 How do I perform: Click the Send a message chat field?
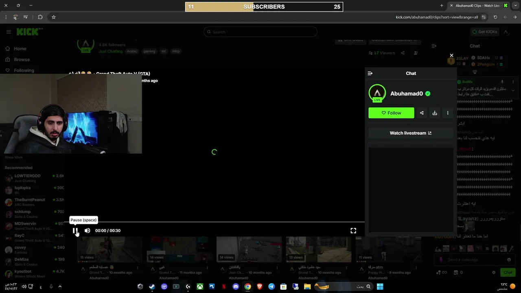[475, 260]
